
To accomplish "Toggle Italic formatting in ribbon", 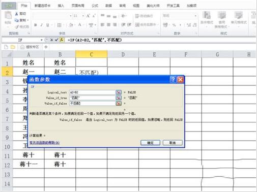I will 42,25.
